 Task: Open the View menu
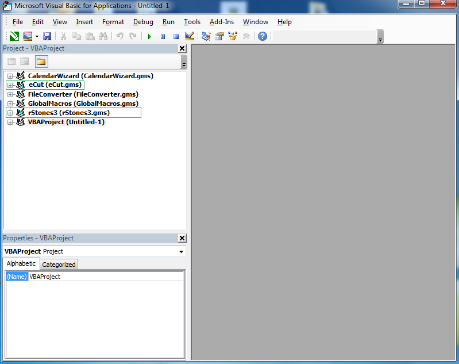60,22
